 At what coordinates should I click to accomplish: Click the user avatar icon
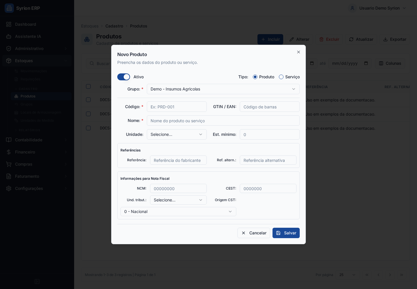coord(352,8)
